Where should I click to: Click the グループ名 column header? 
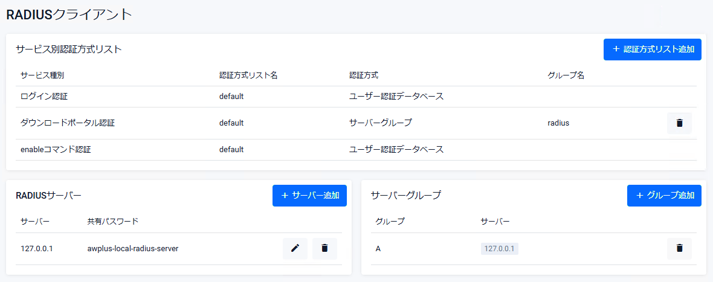click(566, 75)
